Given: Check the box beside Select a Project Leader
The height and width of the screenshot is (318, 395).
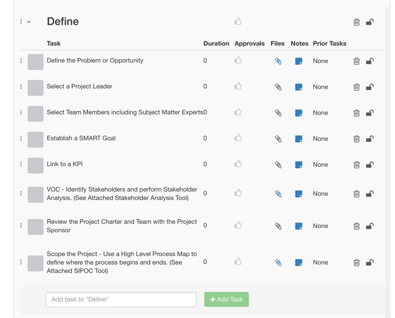Looking at the screenshot, I should pyautogui.click(x=35, y=88).
